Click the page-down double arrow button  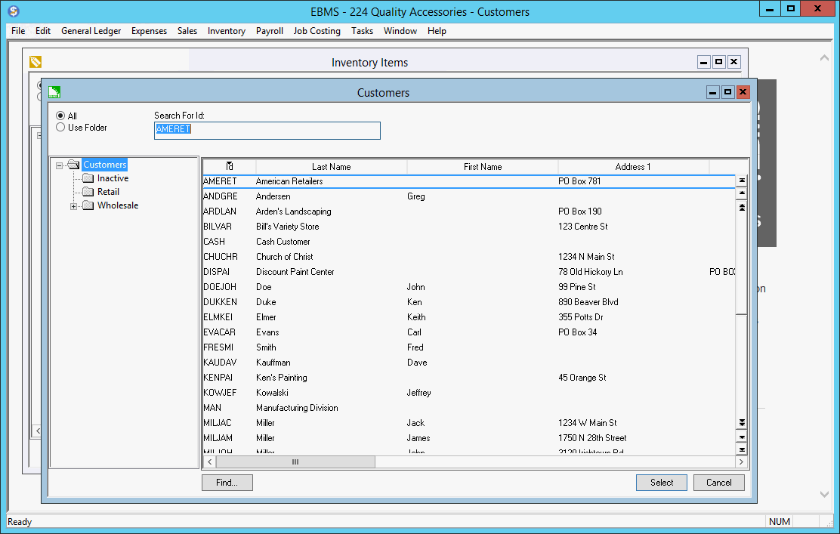(742, 423)
